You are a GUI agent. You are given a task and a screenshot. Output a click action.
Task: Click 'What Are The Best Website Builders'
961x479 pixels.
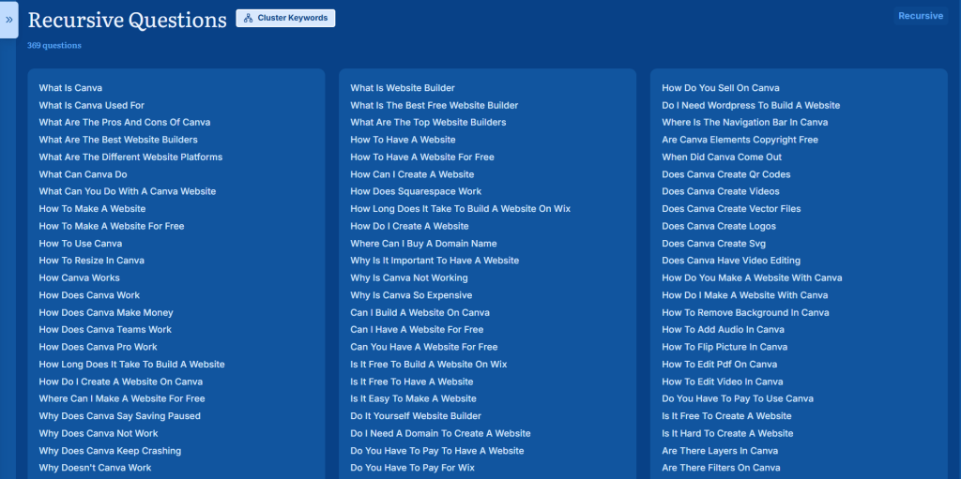[x=118, y=140]
